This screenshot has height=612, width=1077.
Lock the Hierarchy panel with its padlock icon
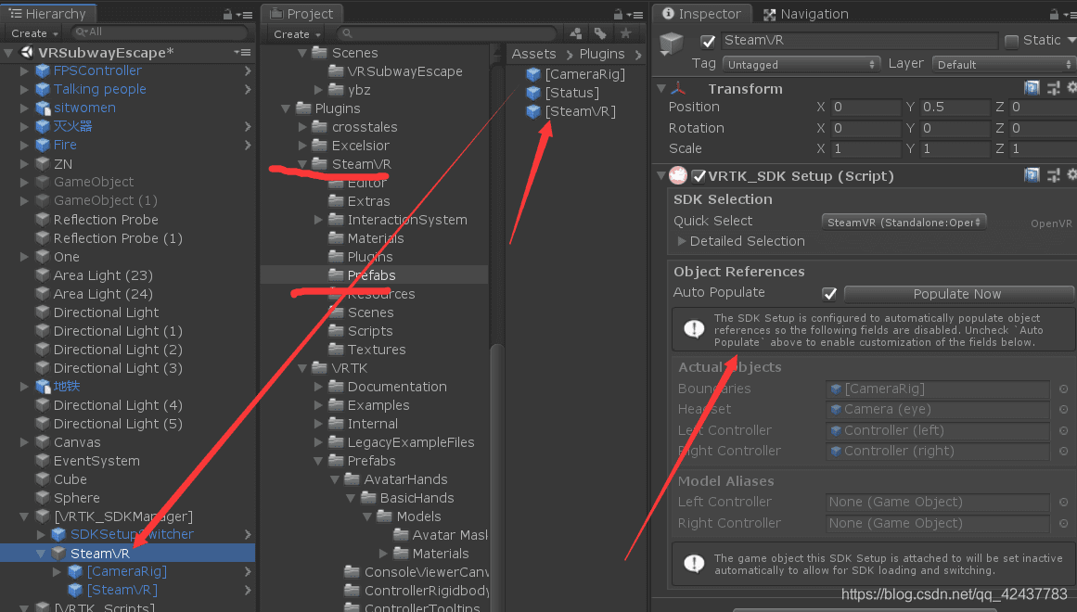tap(228, 15)
